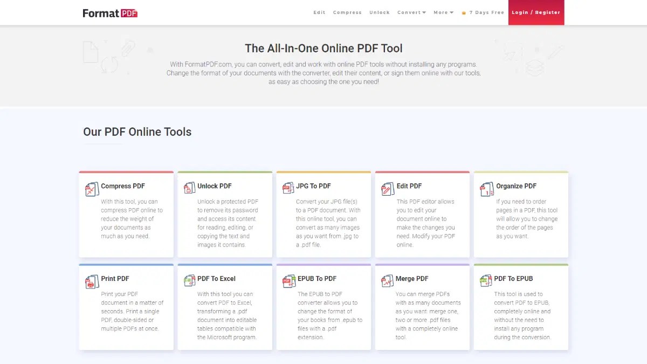Expand the More navigation dropdown

pos(443,12)
